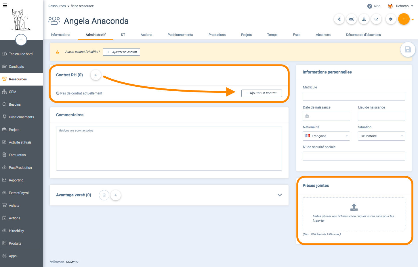The image size is (418, 267).
Task: Open Apps in sidebar
Action: point(22,256)
